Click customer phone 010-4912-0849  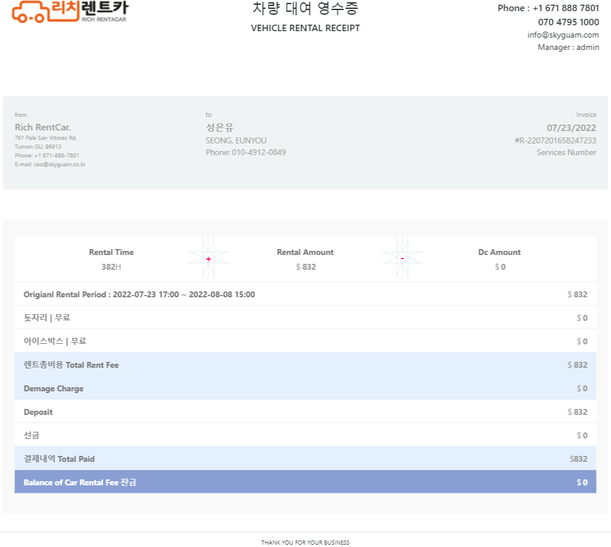coord(258,152)
